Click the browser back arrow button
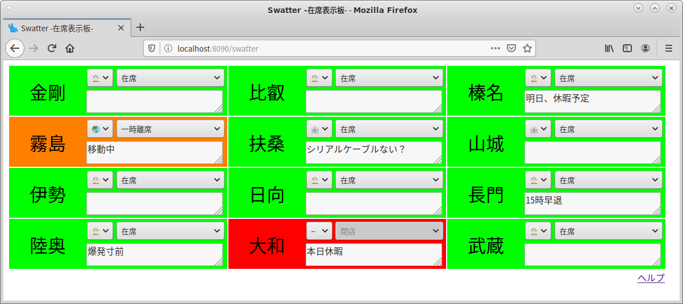Screen dimensions: 683x304 point(15,48)
